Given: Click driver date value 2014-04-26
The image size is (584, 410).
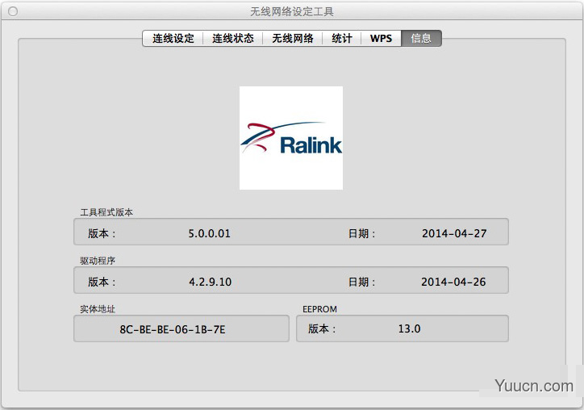Looking at the screenshot, I should pos(453,282).
